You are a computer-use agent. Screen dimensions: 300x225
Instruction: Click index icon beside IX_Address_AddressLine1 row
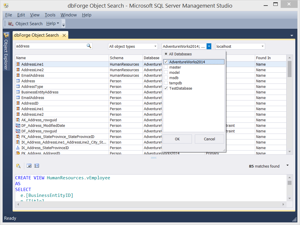pos(18,142)
